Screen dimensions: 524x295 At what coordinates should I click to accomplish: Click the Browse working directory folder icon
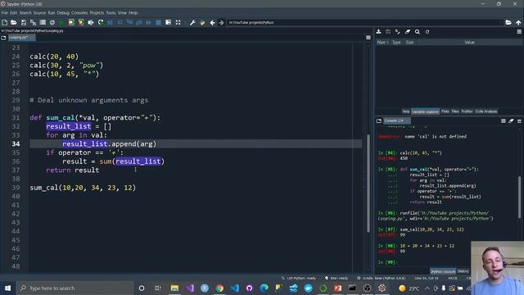point(508,23)
